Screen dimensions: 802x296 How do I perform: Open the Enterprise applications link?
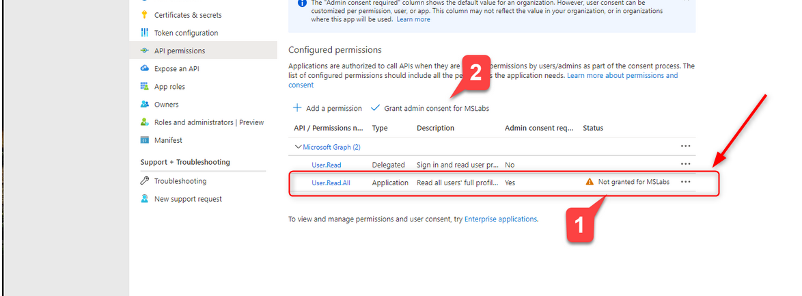(x=501, y=219)
